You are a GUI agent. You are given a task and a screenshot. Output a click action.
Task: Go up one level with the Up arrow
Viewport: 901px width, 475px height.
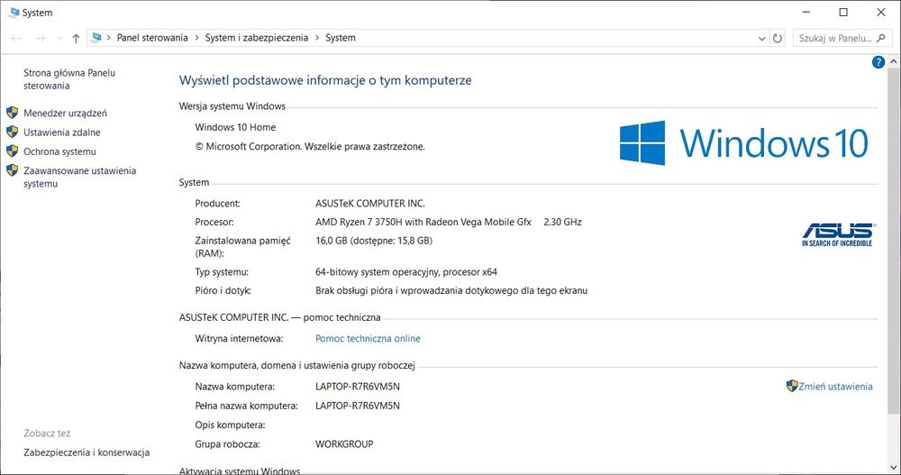[x=76, y=38]
